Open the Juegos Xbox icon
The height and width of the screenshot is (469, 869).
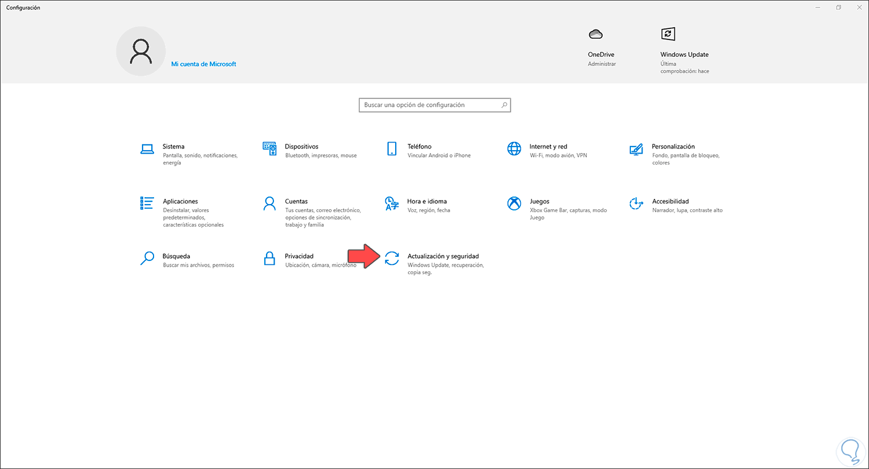point(514,203)
